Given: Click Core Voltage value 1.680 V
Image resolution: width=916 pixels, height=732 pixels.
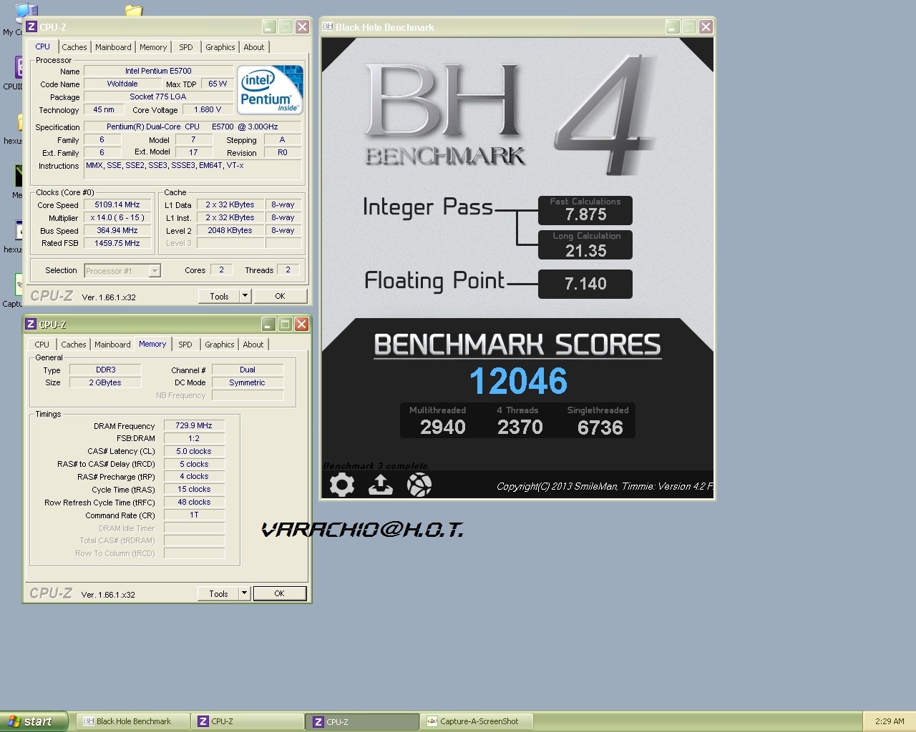Looking at the screenshot, I should coord(208,109).
